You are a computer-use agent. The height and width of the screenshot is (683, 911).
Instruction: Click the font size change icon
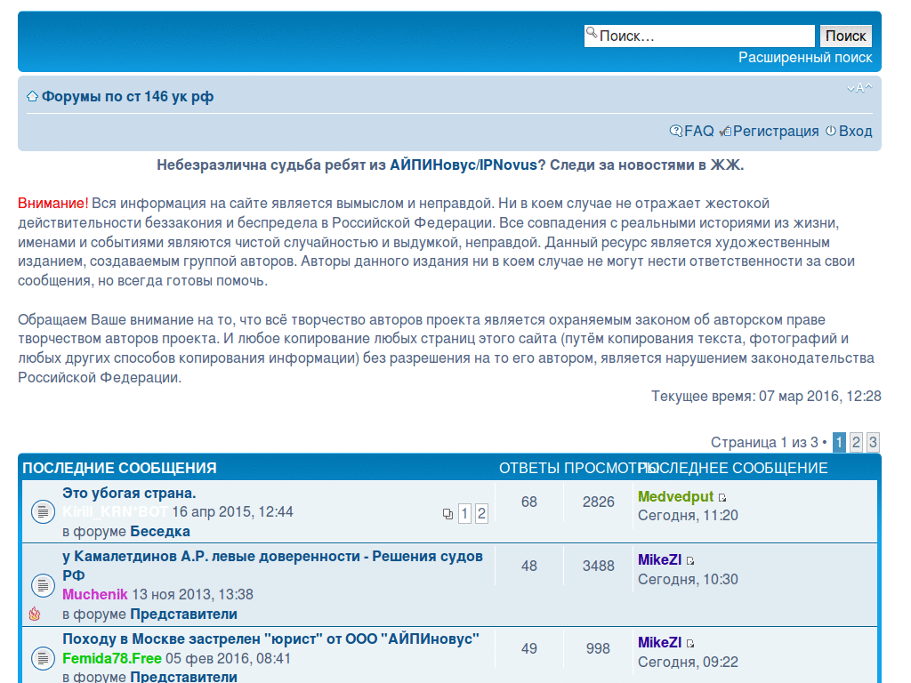pos(859,88)
